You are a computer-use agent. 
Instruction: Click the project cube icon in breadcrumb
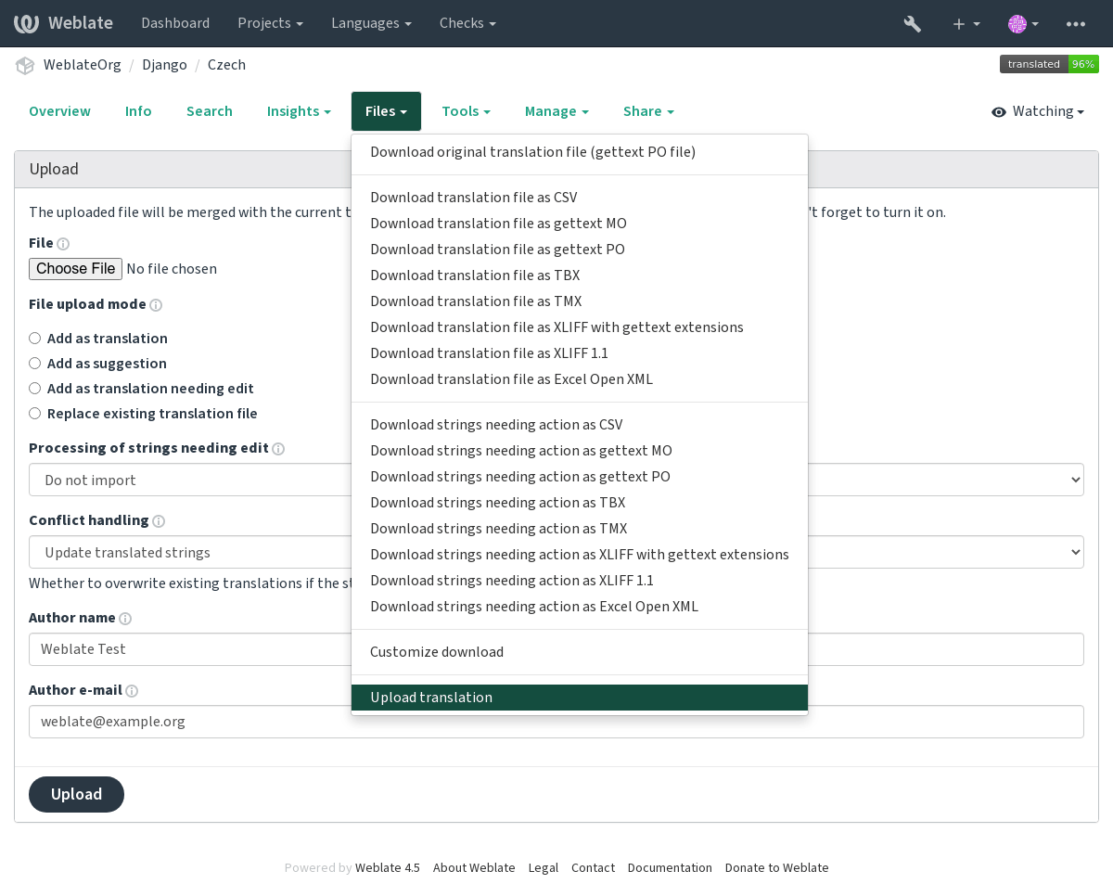pos(25,65)
